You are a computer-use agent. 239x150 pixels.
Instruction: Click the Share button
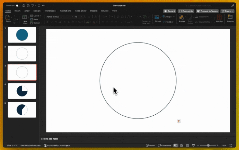point(226,11)
